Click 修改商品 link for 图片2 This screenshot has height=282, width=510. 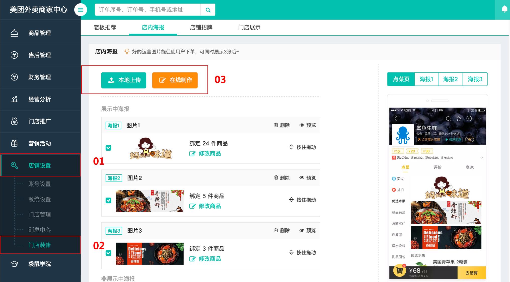[x=205, y=206]
